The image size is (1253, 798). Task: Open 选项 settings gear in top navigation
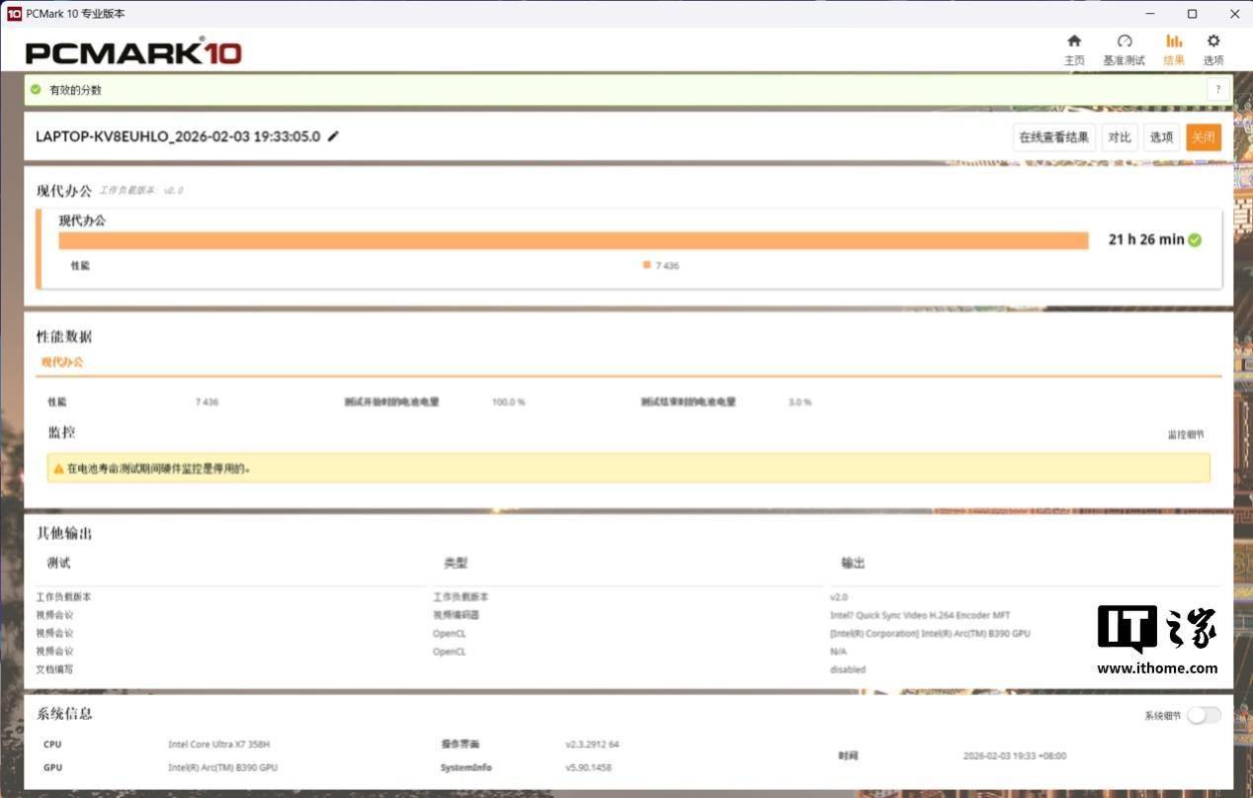coord(1213,42)
